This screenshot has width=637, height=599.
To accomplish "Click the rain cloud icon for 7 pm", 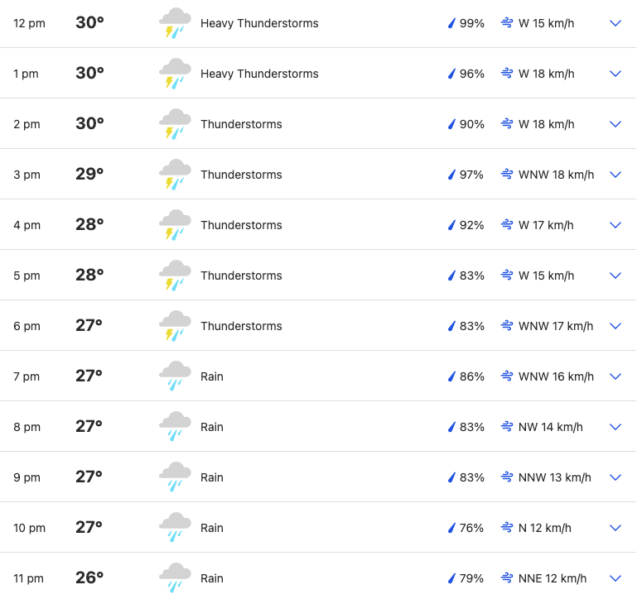I will tap(175, 376).
